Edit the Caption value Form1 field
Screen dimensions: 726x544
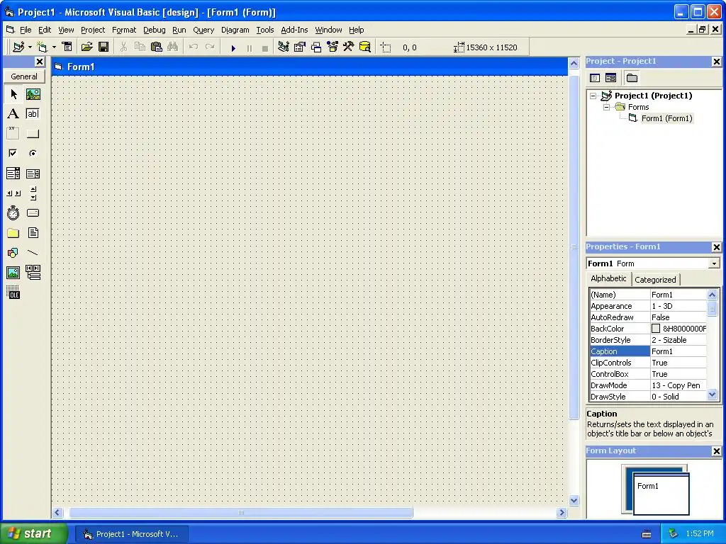point(678,351)
